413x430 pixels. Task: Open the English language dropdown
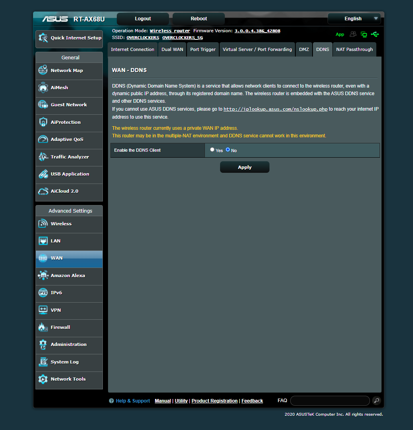[354, 19]
